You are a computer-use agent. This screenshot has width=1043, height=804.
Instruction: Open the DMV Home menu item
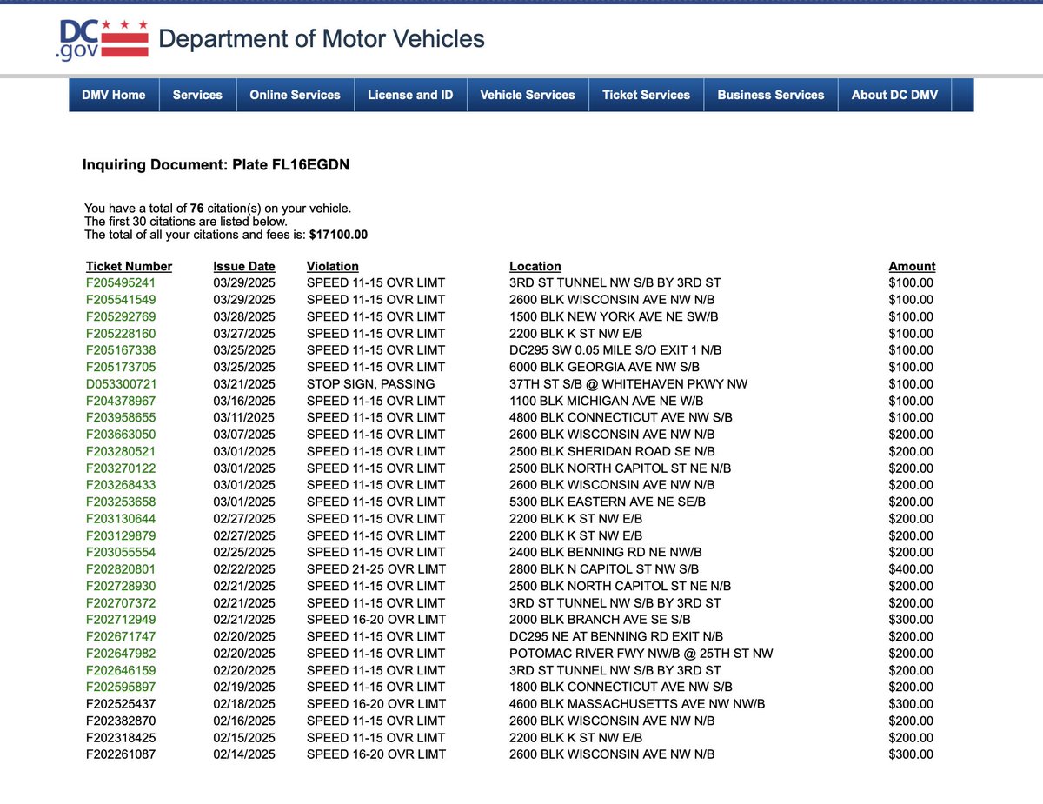pos(114,95)
